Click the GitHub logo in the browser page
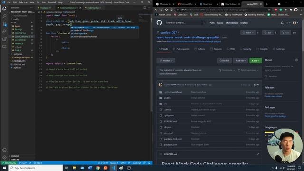Screen dimensions: 304x171 click(159, 23)
